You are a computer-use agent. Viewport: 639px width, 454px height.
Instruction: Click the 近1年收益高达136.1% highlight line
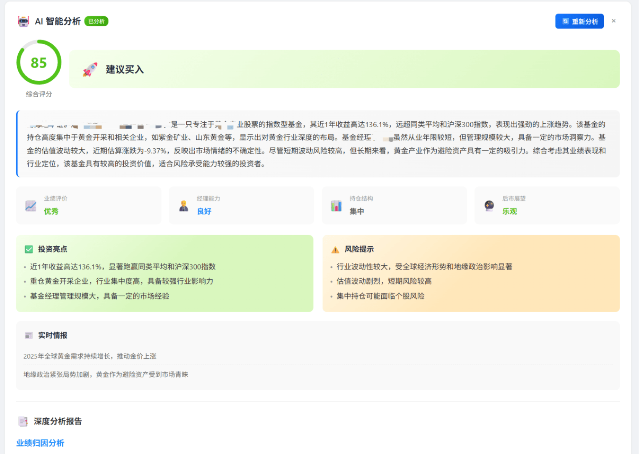123,267
